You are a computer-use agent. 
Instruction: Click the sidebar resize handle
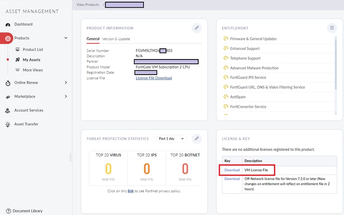pyautogui.click(x=71, y=157)
